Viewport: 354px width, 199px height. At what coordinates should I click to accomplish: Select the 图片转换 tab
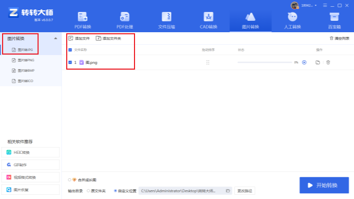[250, 21]
